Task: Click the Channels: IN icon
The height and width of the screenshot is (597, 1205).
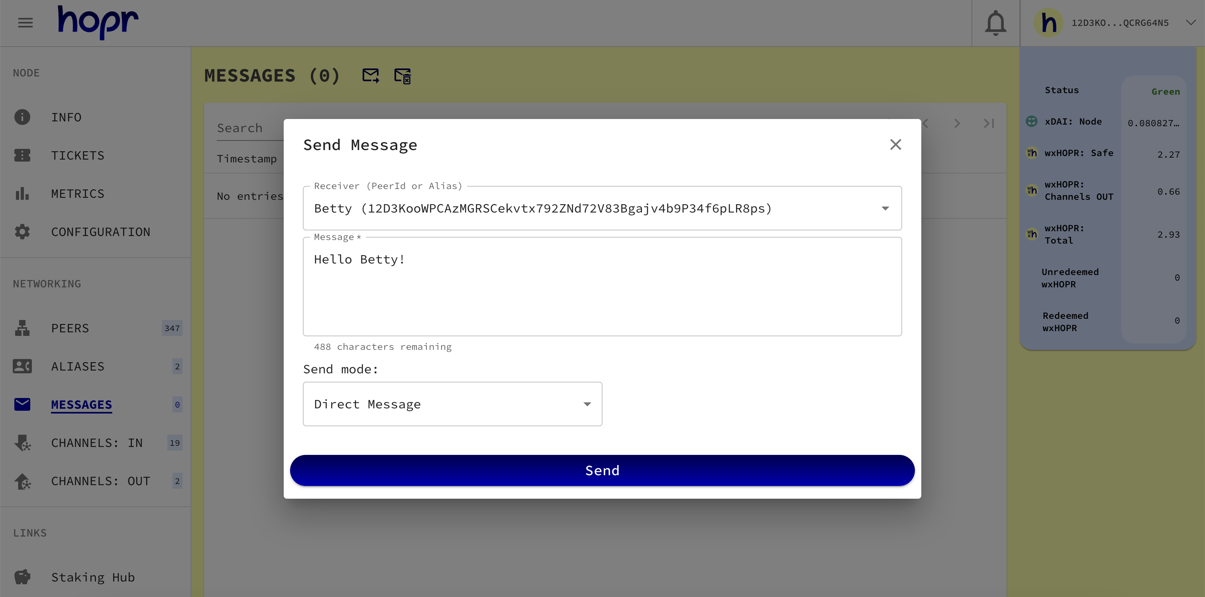Action: 22,443
